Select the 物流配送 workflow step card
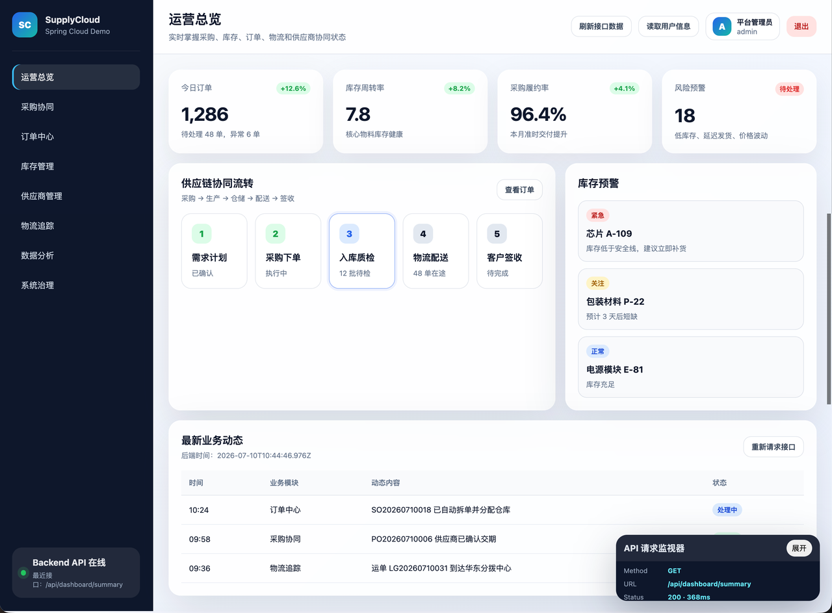 tap(435, 251)
